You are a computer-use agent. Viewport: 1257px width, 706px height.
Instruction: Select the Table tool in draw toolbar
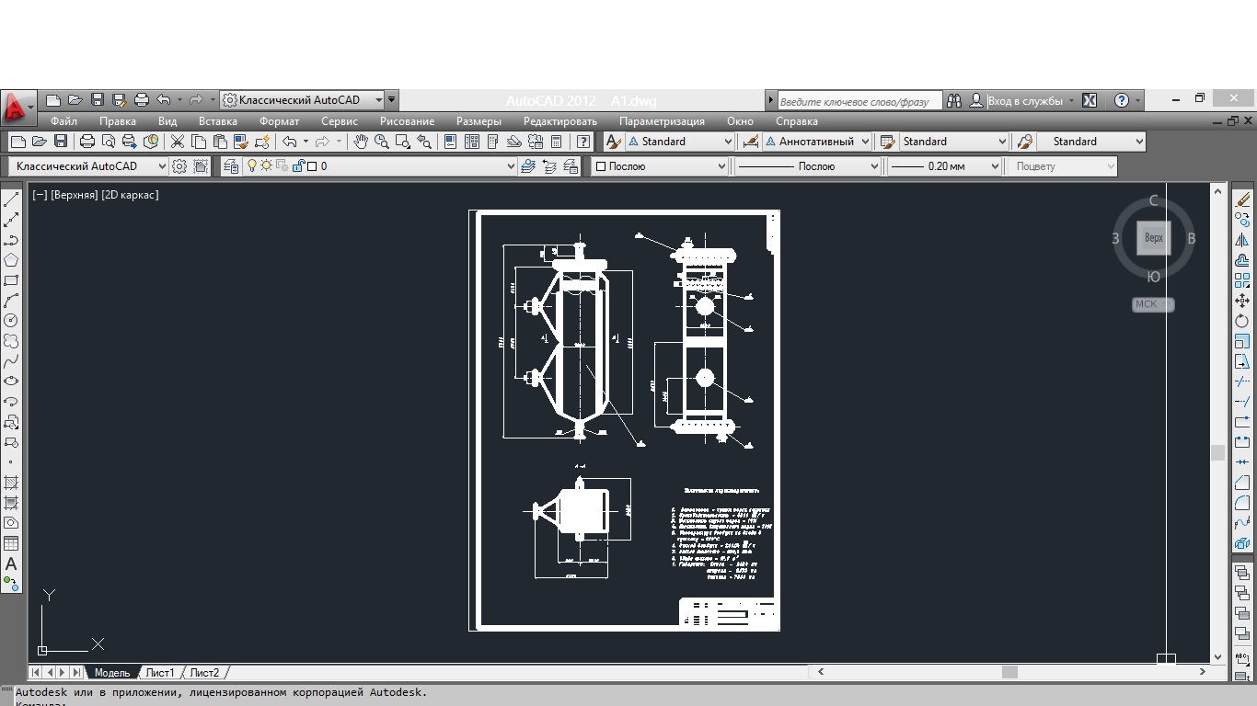[x=11, y=543]
